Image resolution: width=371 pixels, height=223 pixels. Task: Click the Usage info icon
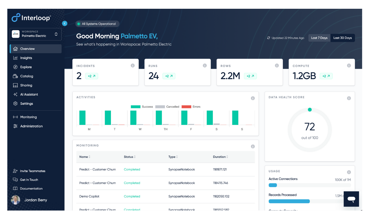pyautogui.click(x=349, y=172)
